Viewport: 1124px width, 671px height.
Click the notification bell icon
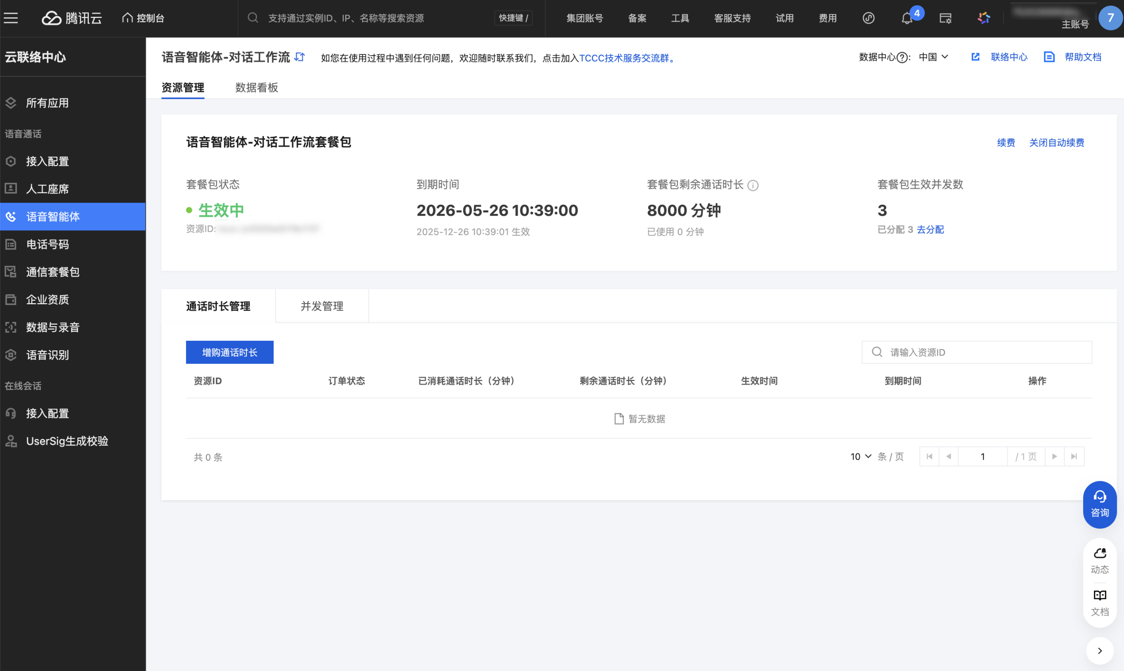click(906, 18)
